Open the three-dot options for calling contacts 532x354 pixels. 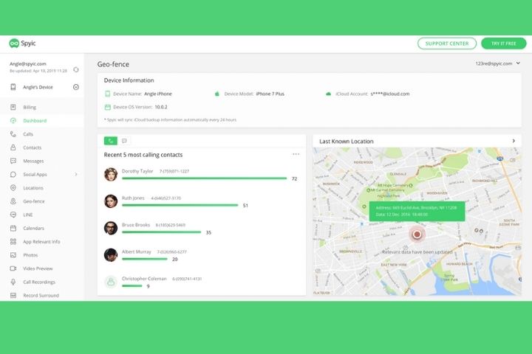pos(296,154)
